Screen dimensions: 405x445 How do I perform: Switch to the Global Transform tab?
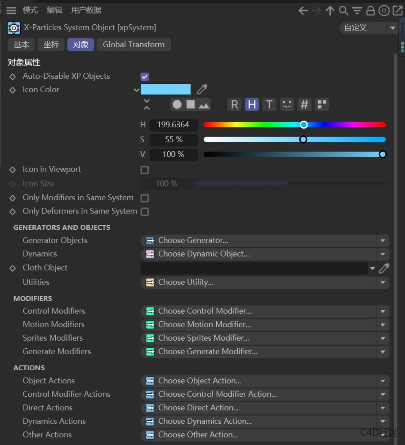click(134, 45)
